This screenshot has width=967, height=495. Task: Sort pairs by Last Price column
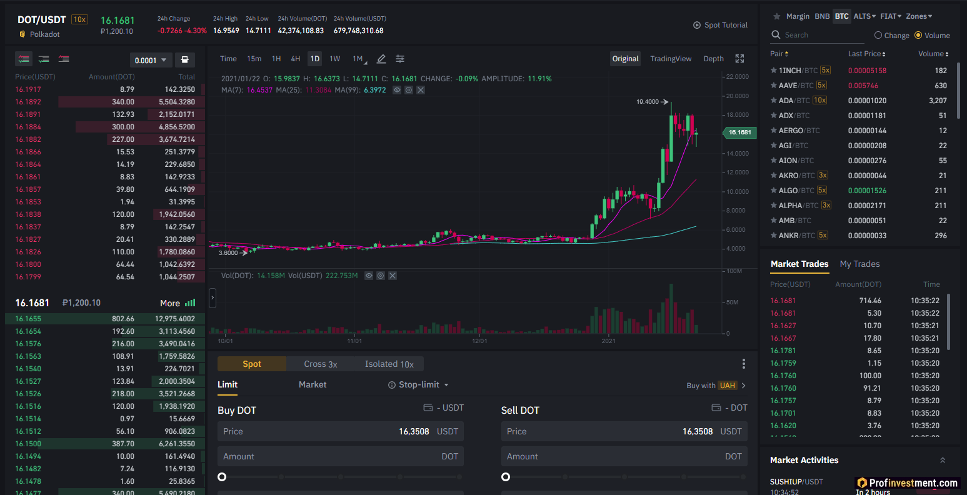(866, 54)
